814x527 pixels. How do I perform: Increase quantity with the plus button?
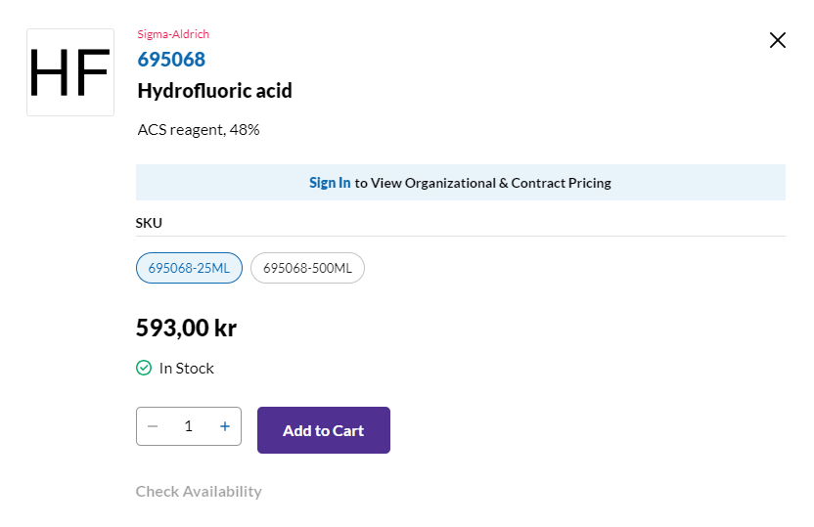click(225, 426)
